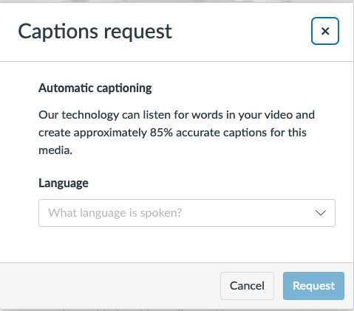
Task: Click the blue-outlined close icon top right
Action: point(325,31)
